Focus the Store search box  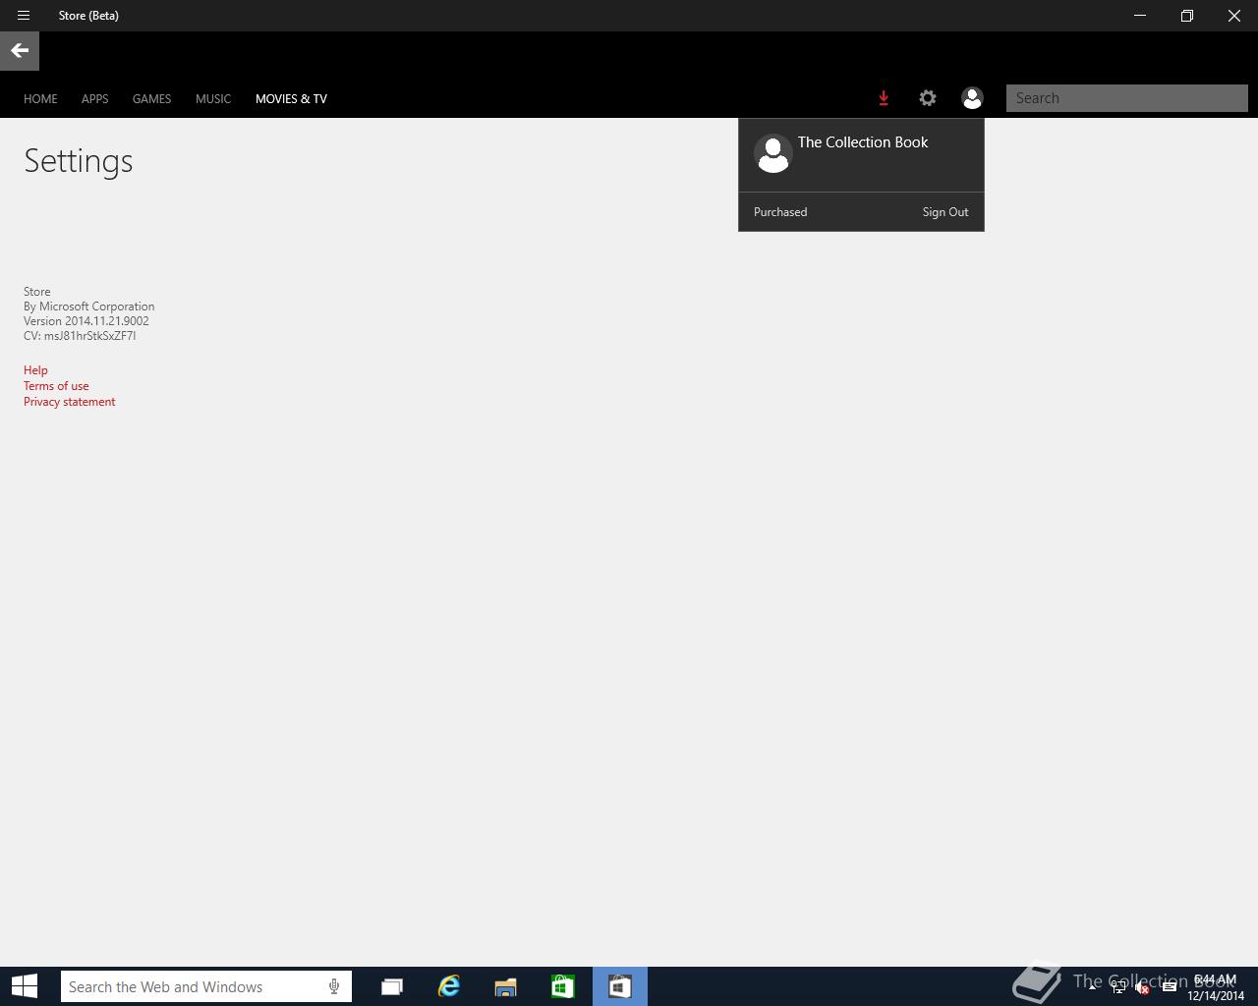pos(1127,98)
